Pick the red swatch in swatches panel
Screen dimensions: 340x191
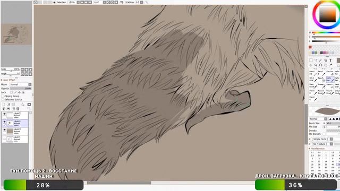[x=310, y=47]
